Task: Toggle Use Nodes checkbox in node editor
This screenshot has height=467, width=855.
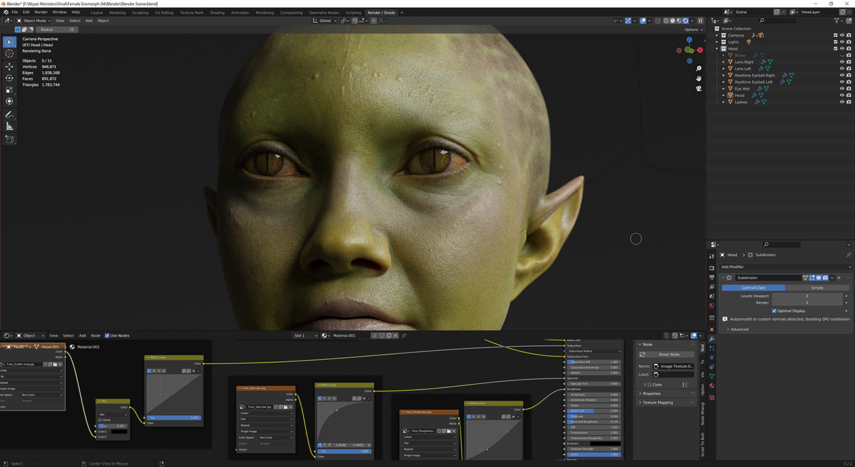Action: click(x=107, y=336)
